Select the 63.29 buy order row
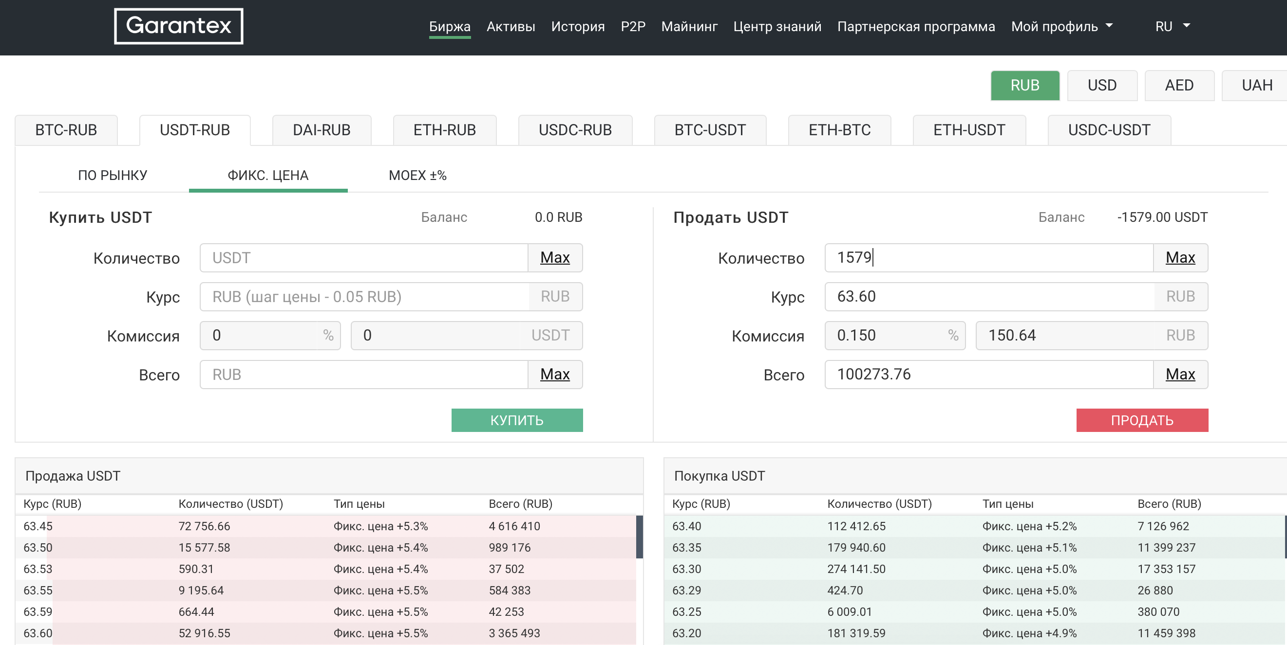This screenshot has height=645, width=1287. pyautogui.click(x=974, y=591)
